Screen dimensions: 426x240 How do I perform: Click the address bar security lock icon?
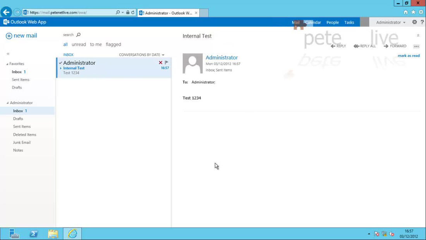pyautogui.click(x=128, y=12)
